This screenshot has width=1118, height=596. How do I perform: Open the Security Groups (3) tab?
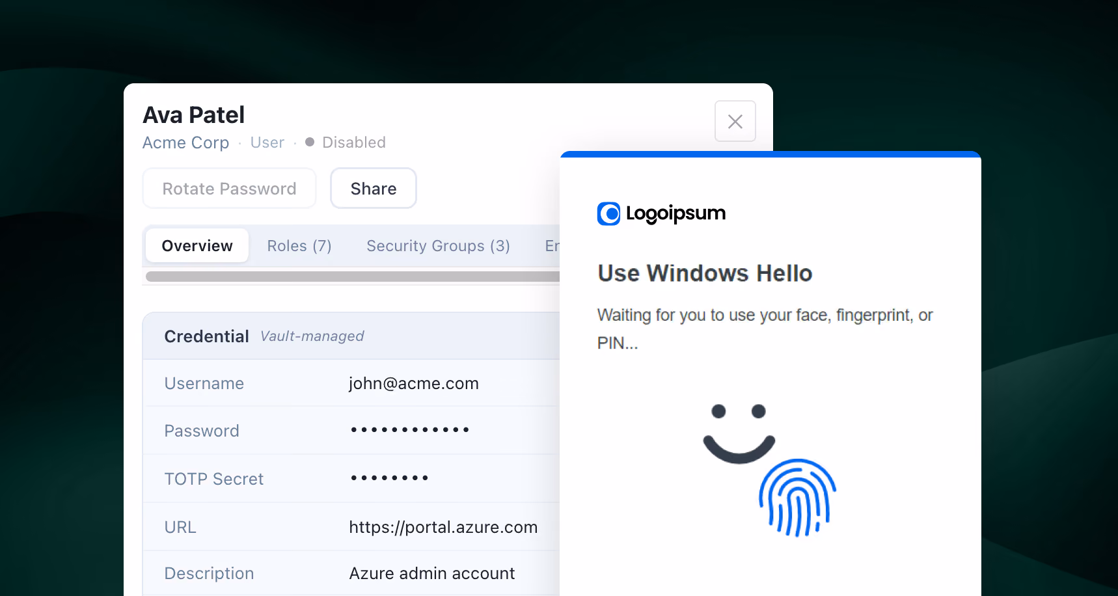point(438,246)
